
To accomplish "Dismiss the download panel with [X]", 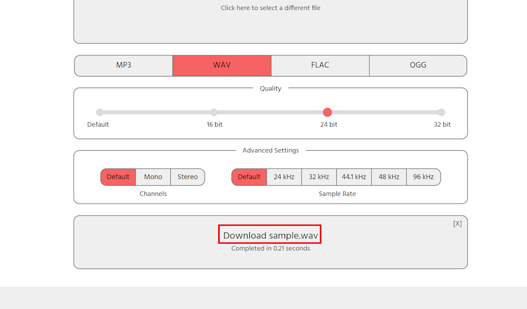I will coord(457,224).
